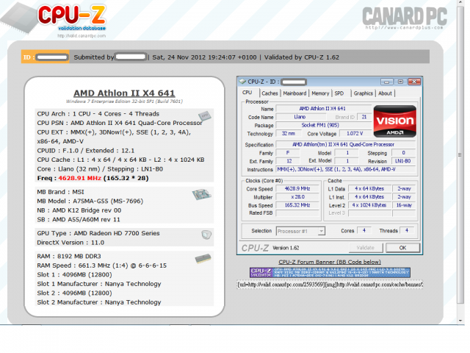The image size is (470, 353).
Task: Open the AMD Athlon II X4 641 heading link
Action: 124,93
